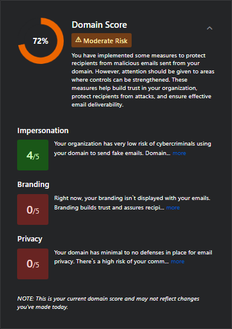Click the Moderate Risk badge label

(x=102, y=40)
